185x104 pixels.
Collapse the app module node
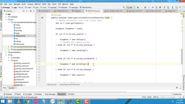tap(3, 14)
